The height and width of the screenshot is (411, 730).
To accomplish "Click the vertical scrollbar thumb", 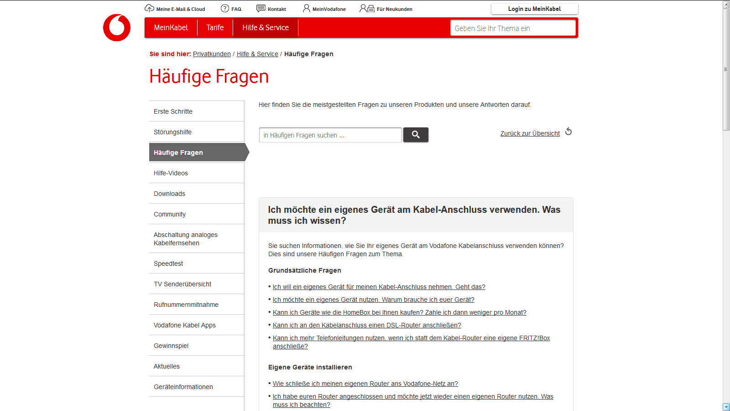I will 726,69.
